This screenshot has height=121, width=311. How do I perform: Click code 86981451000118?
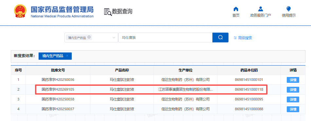coord(249,90)
